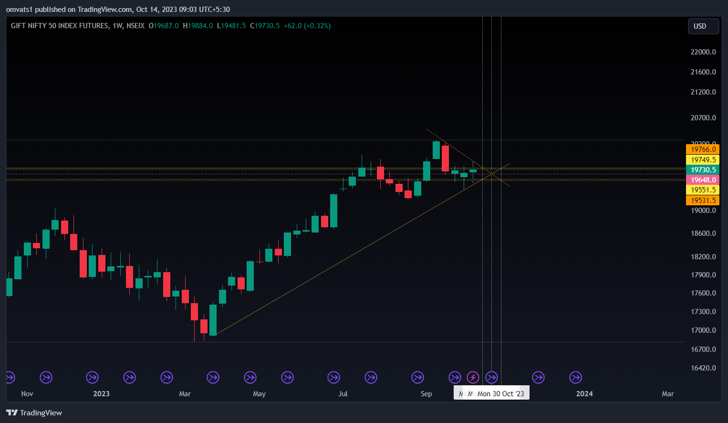Click the +62.0 (+0.32%) change value
The width and height of the screenshot is (728, 423).
(307, 26)
